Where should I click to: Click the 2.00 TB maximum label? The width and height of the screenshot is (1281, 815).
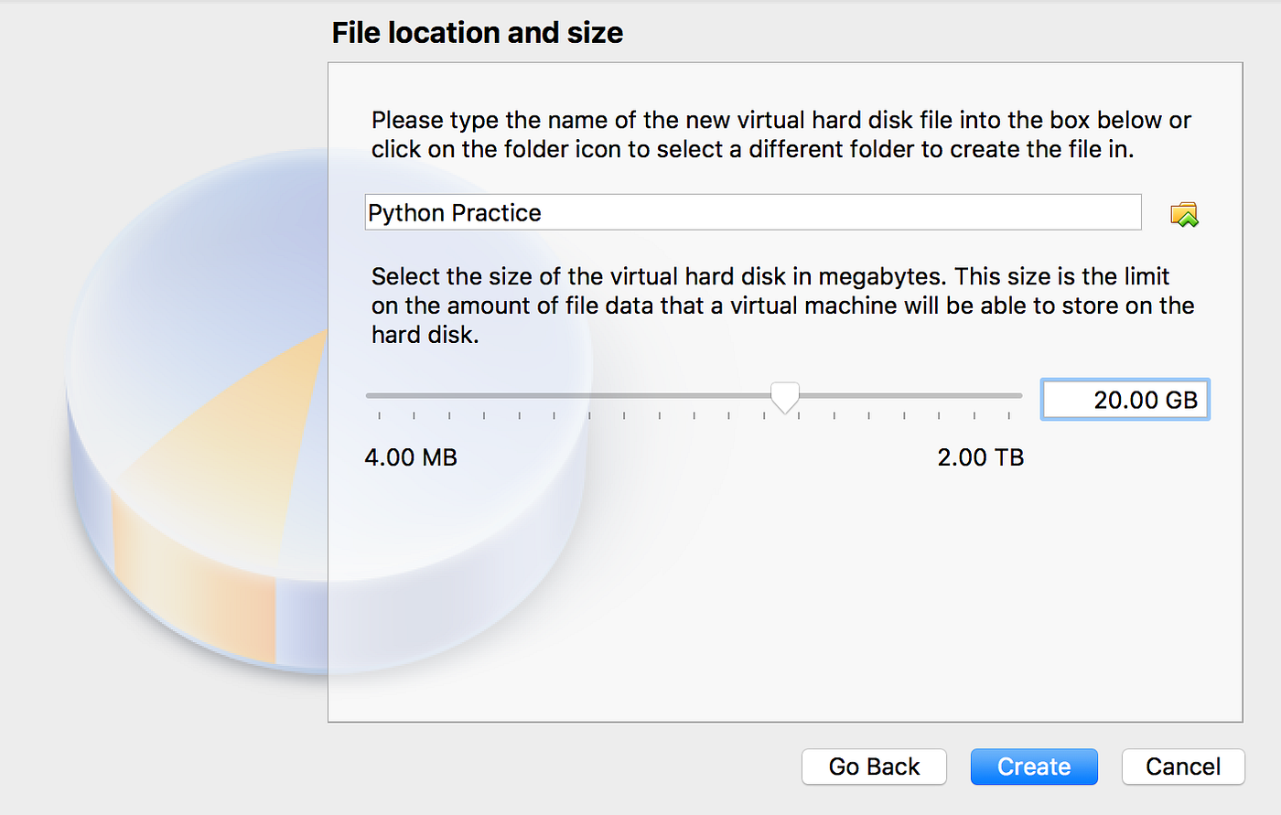point(981,457)
